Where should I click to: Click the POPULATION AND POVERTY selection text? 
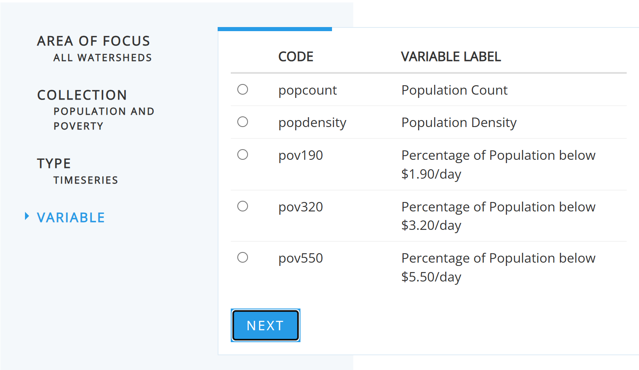point(104,118)
